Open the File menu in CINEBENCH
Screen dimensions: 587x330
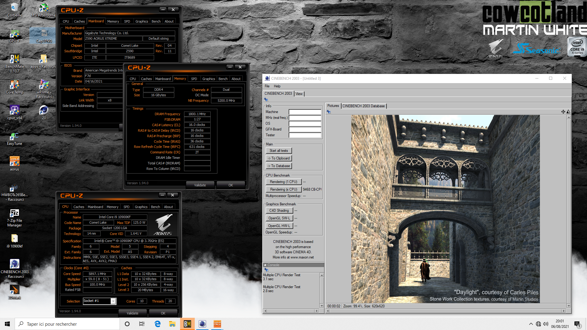(x=267, y=86)
